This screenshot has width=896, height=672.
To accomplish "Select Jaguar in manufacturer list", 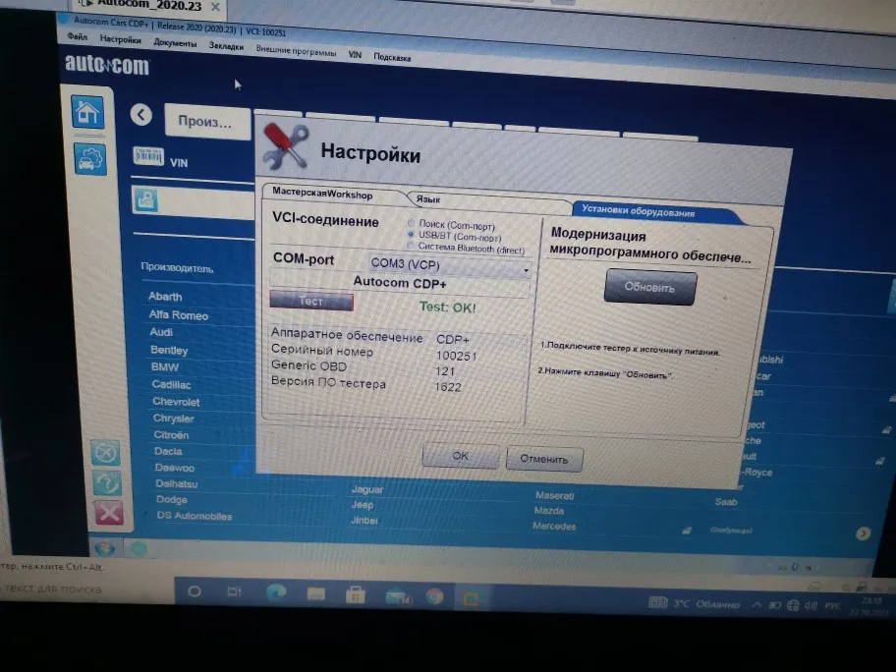I will click(x=367, y=489).
